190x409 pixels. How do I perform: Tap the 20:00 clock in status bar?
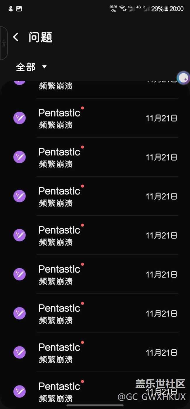point(177,9)
